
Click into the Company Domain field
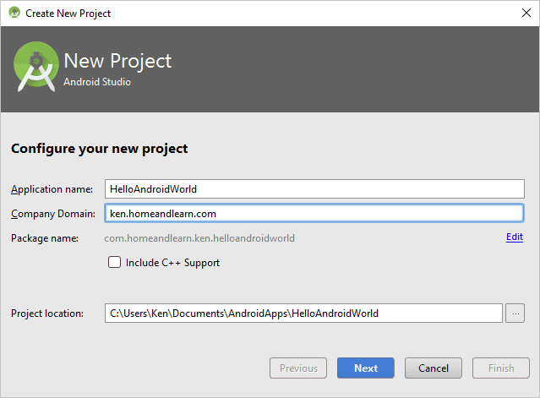pyautogui.click(x=314, y=214)
